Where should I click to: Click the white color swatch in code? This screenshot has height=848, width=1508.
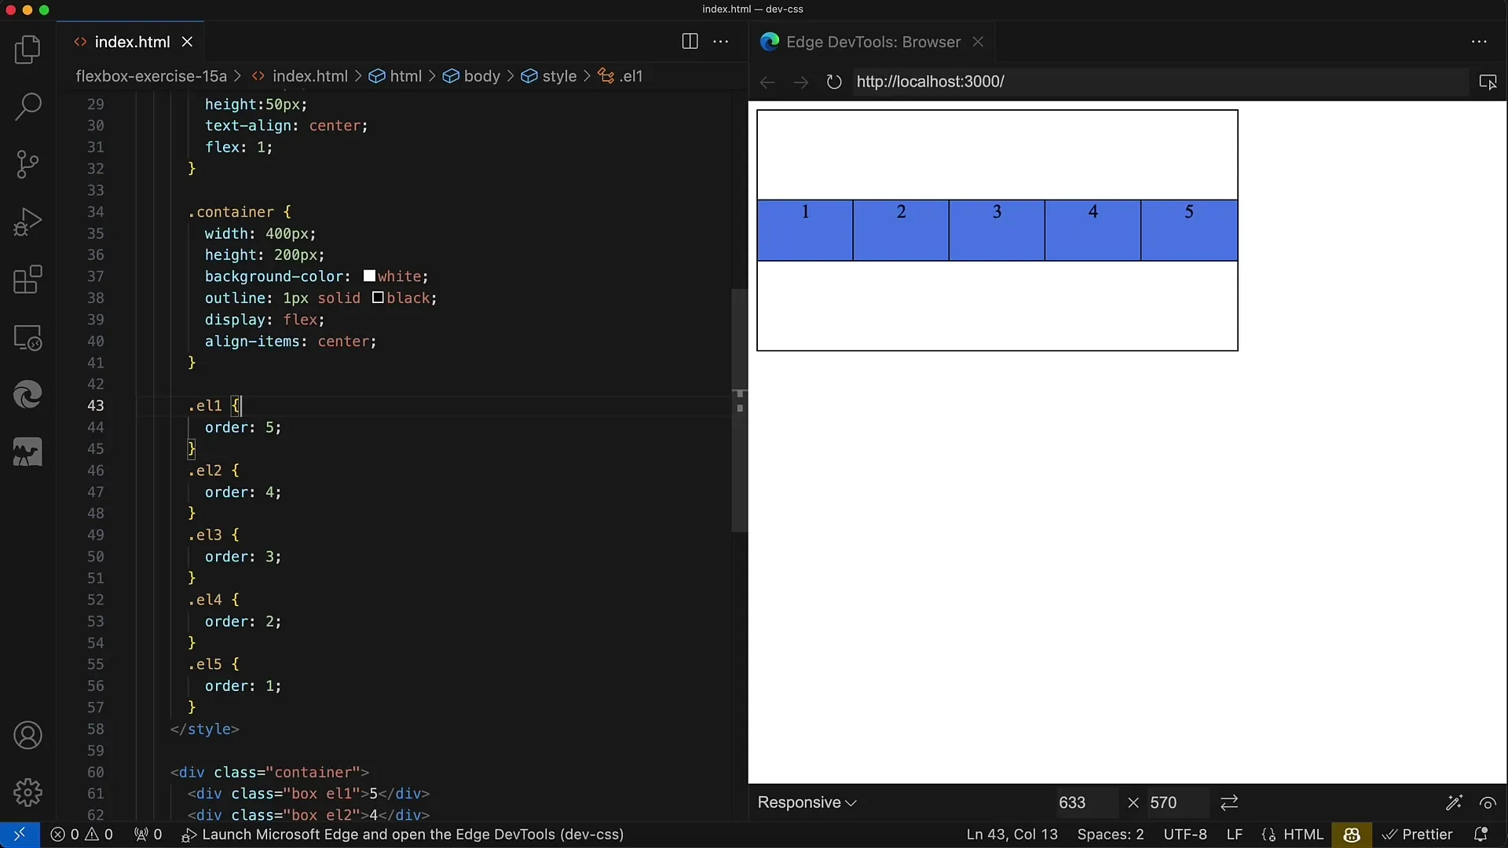tap(369, 276)
